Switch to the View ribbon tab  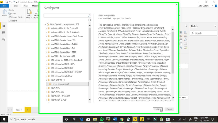[x=26, y=6]
